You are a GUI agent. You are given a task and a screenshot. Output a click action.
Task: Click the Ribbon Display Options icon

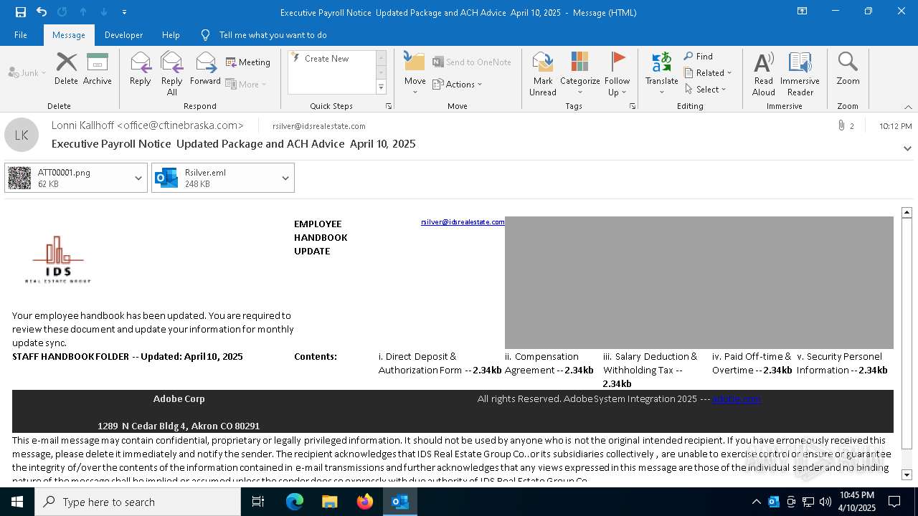(802, 11)
